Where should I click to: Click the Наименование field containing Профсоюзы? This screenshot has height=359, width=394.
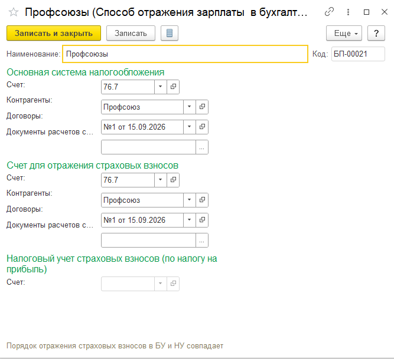click(185, 54)
